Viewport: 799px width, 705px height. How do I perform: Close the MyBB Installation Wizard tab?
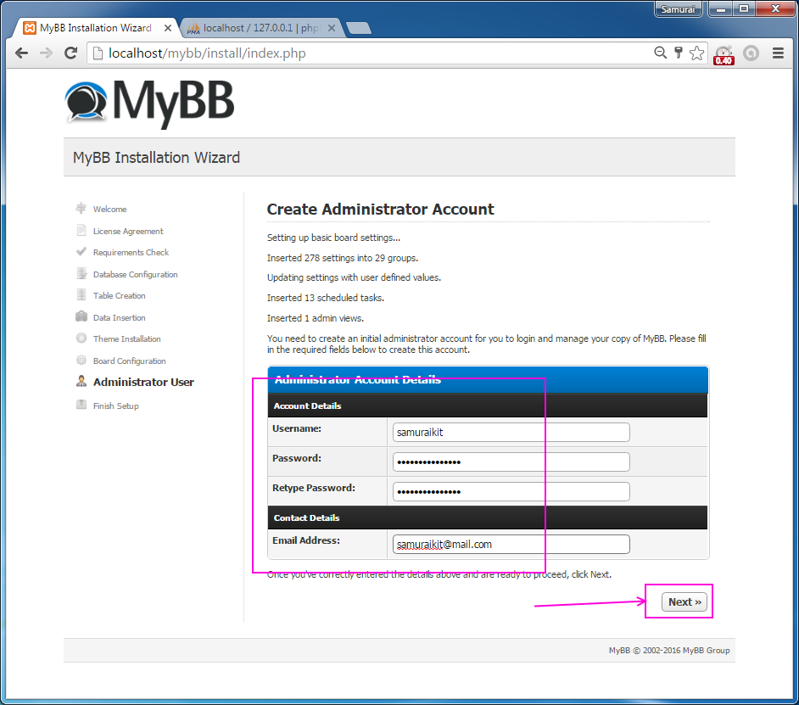168,28
